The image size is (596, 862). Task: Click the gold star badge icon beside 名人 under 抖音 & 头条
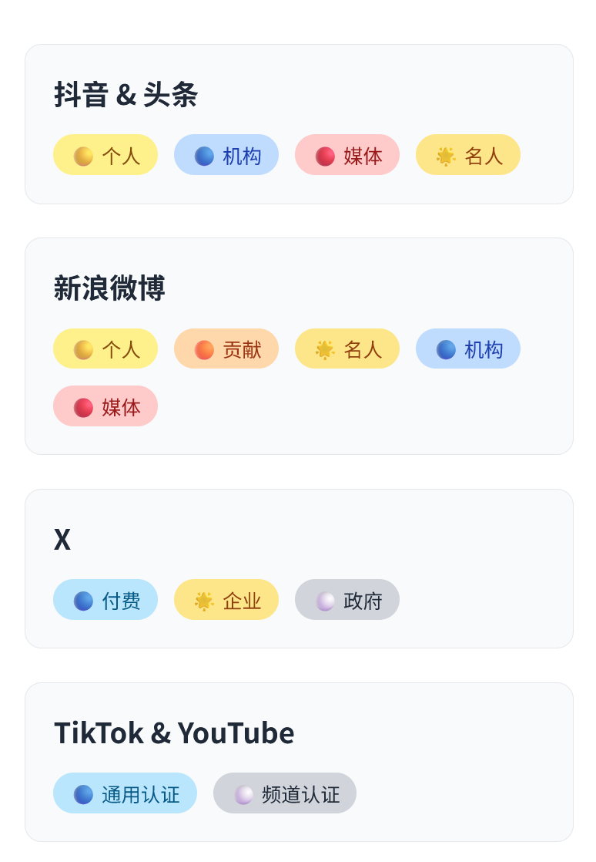446,156
